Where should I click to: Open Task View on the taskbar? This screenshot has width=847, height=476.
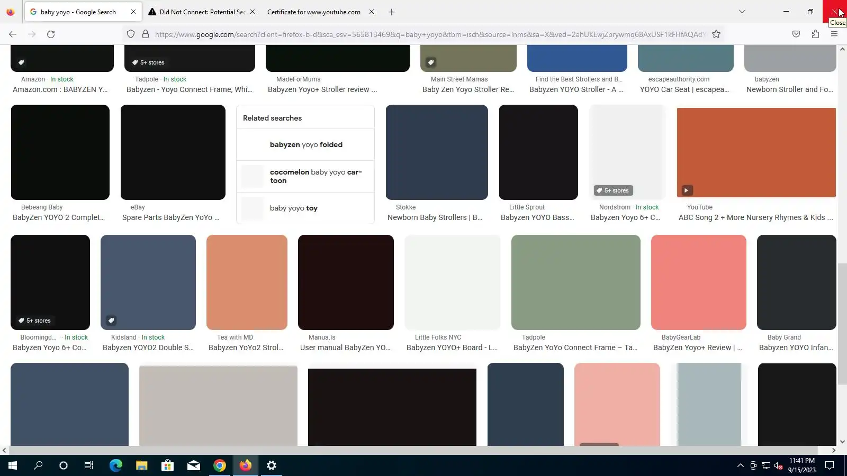pyautogui.click(x=89, y=465)
